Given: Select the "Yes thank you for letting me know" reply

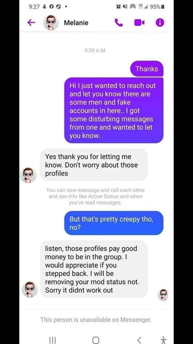Looking at the screenshot, I should point(94,165).
